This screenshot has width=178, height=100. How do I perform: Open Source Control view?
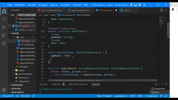pyautogui.click(x=4, y=27)
